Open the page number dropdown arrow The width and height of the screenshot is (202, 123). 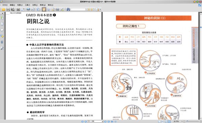(x=103, y=121)
